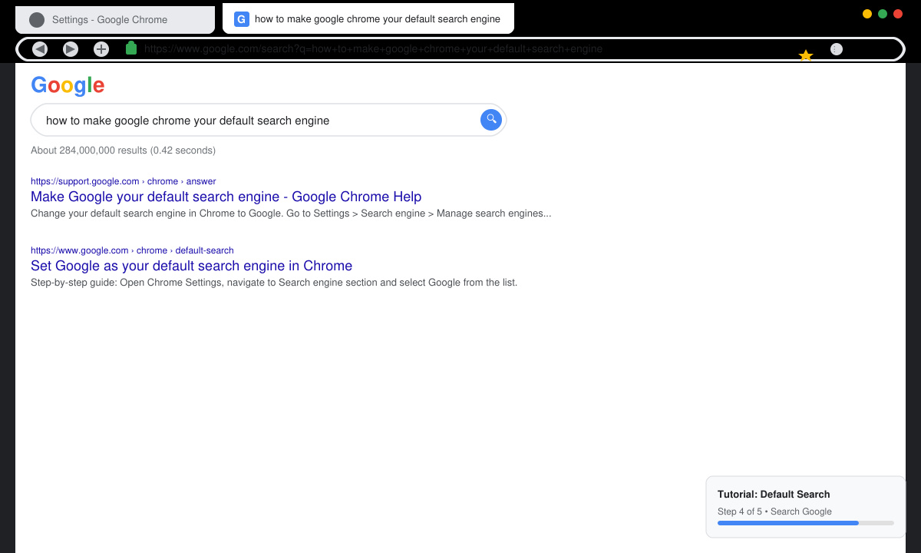Viewport: 921px width, 553px height.
Task: Click the 'About 284,000,000 results' count text
Action: point(124,151)
